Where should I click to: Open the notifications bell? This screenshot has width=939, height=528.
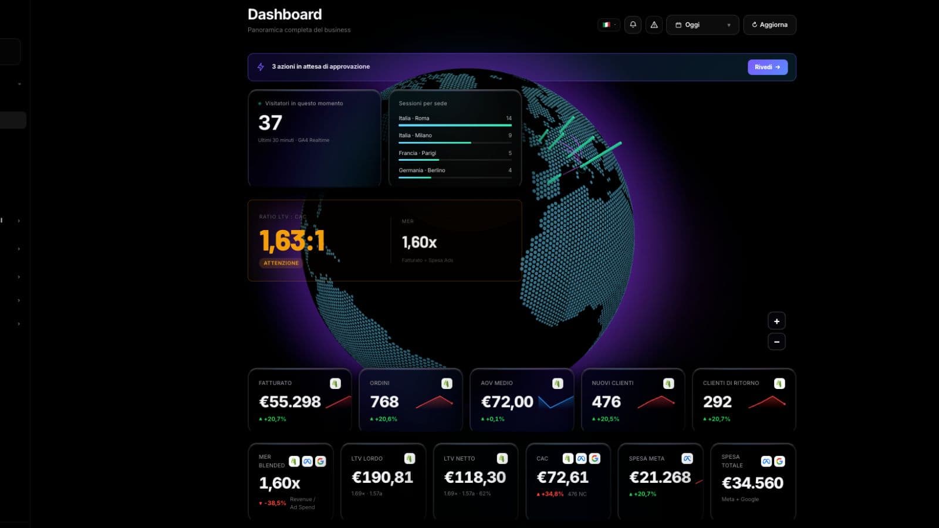coord(633,25)
